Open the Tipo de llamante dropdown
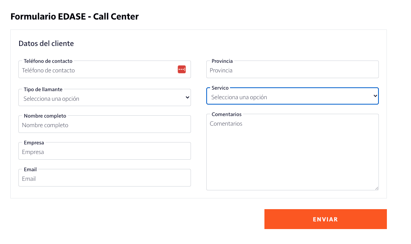The height and width of the screenshot is (244, 411). (104, 98)
